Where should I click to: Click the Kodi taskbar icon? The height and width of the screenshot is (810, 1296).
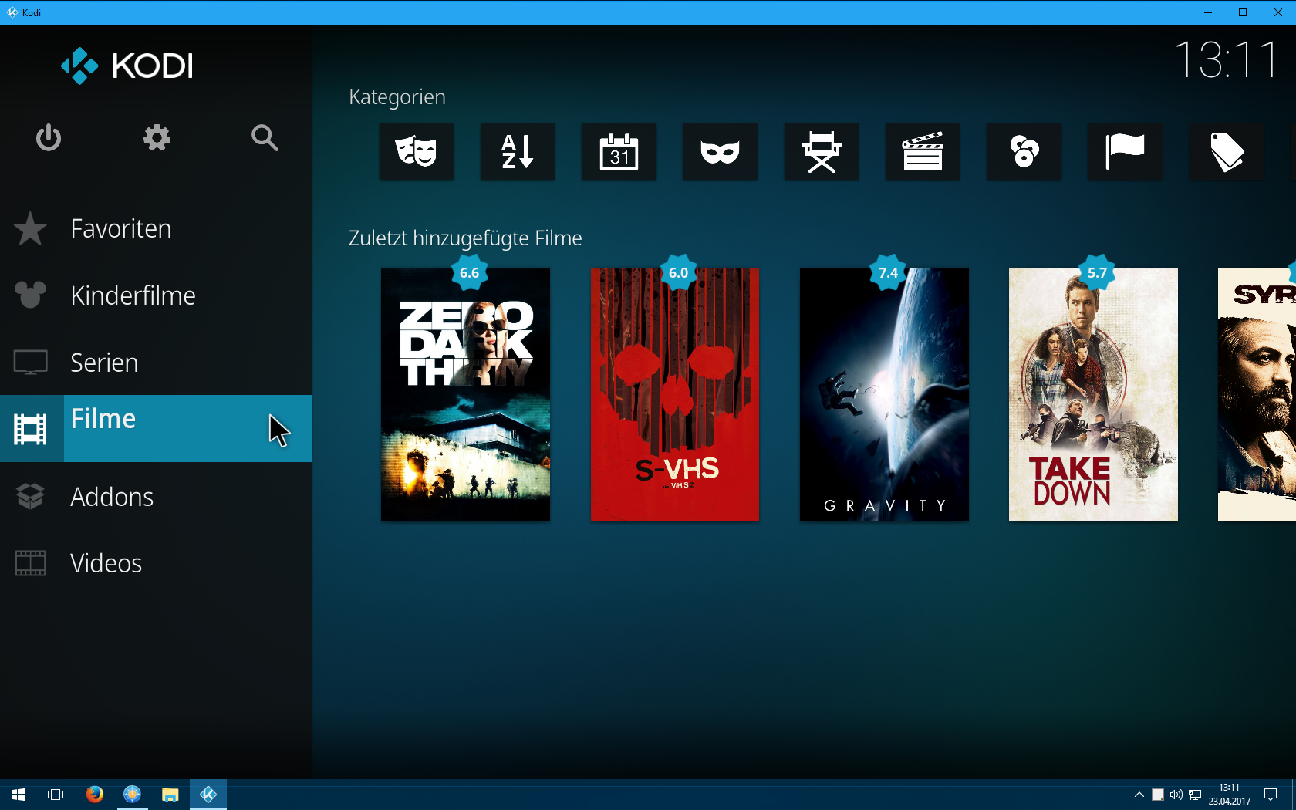(208, 795)
